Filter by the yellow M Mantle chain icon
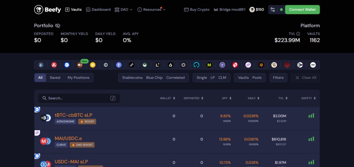Screen dimensions: 354x167 click(209, 65)
